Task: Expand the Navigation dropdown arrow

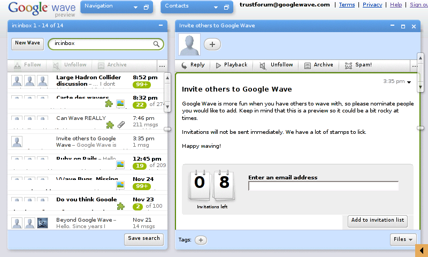Action: point(136,7)
